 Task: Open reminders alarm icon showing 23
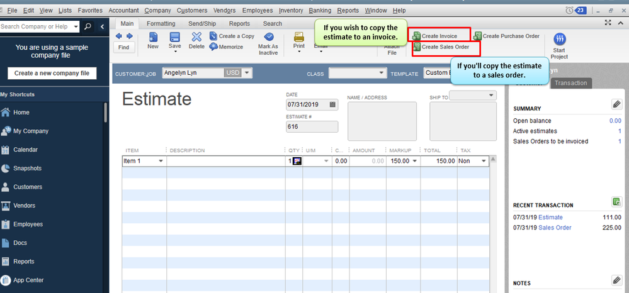pos(575,11)
